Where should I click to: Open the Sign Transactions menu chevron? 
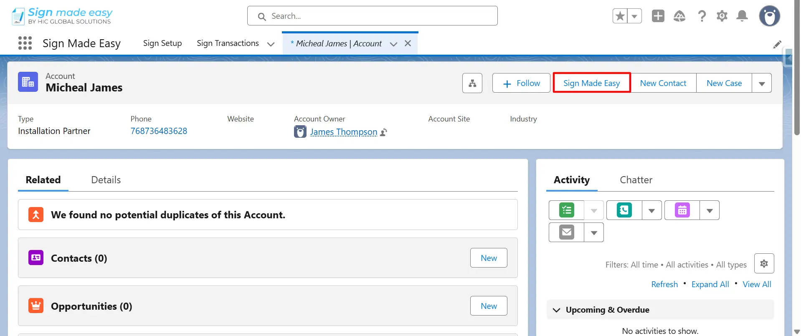[x=271, y=44]
